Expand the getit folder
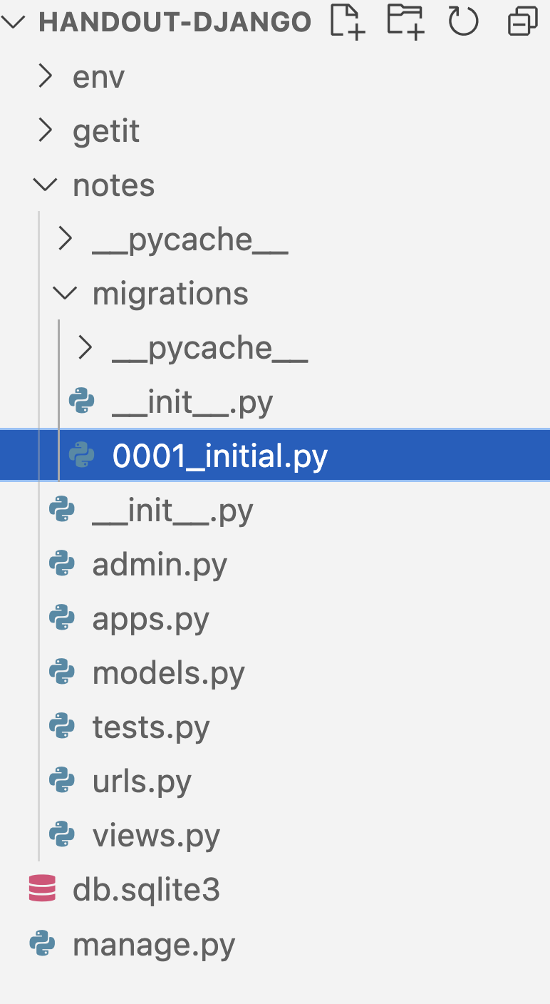550x1004 pixels. pyautogui.click(x=46, y=130)
